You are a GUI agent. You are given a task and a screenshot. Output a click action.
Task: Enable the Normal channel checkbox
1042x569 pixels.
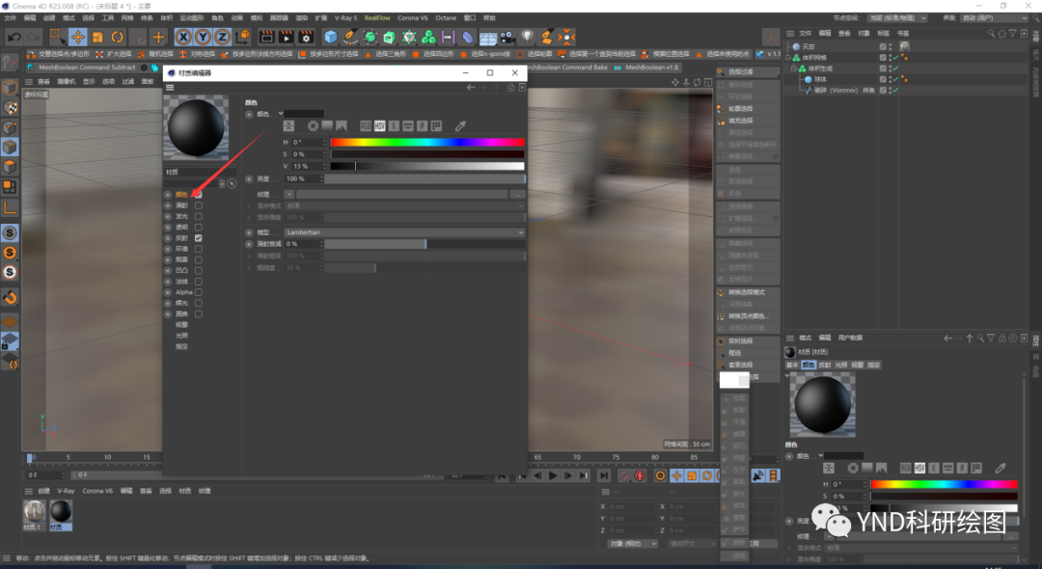point(199,282)
